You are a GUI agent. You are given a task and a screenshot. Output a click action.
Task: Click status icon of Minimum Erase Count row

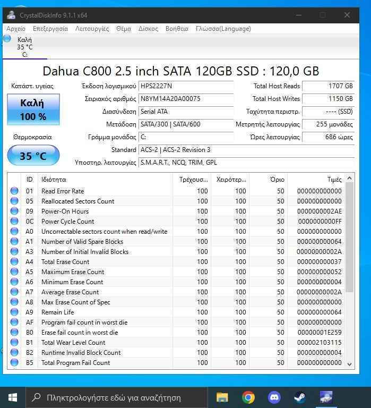tap(14, 282)
